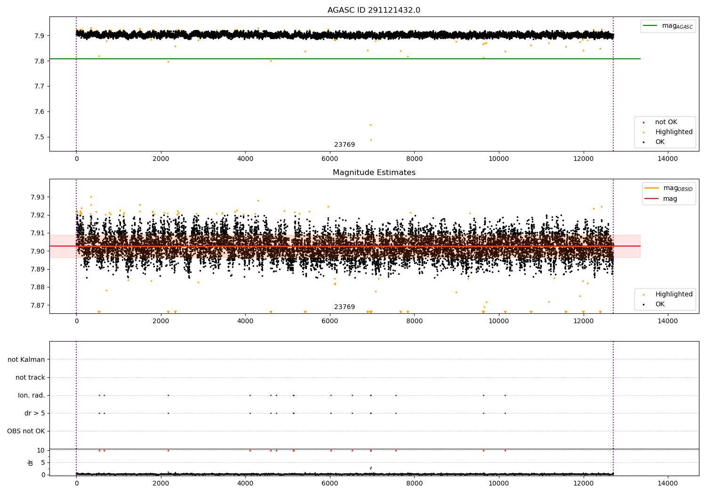706x494 pixels.
Task: Click the 'not track' axis label
Action: (x=30, y=377)
